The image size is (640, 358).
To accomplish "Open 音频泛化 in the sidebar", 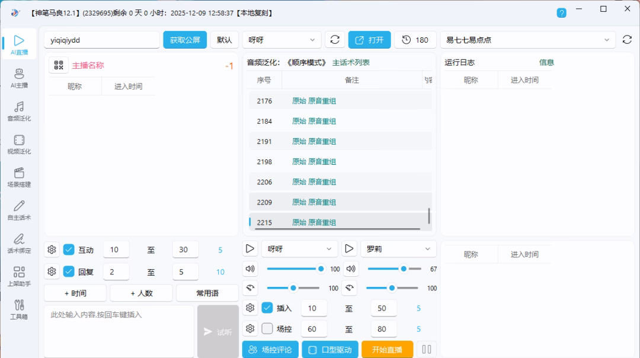I will (19, 111).
